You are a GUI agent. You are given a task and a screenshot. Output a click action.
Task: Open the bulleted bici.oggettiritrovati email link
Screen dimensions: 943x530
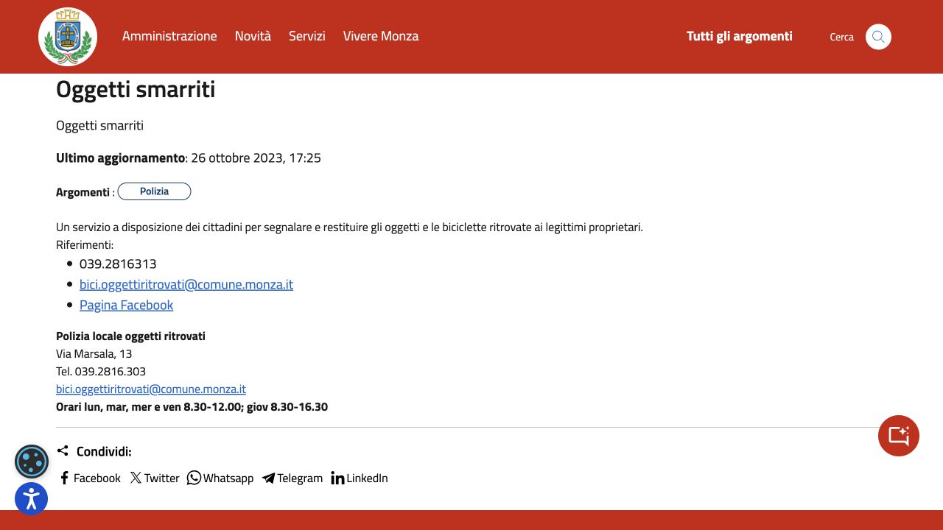[x=186, y=284]
